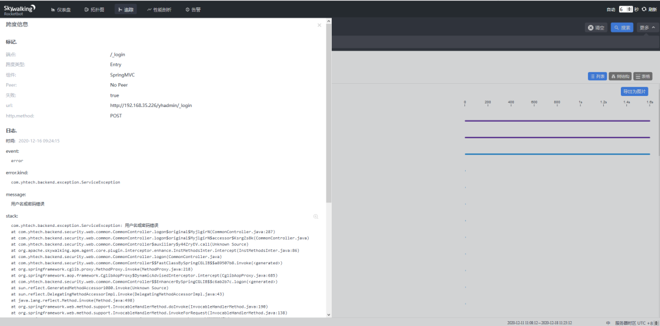Image resolution: width=660 pixels, height=326 pixels.
Task: Click the url value http://192.168.35.226/yhadmin/_login
Action: (x=151, y=105)
